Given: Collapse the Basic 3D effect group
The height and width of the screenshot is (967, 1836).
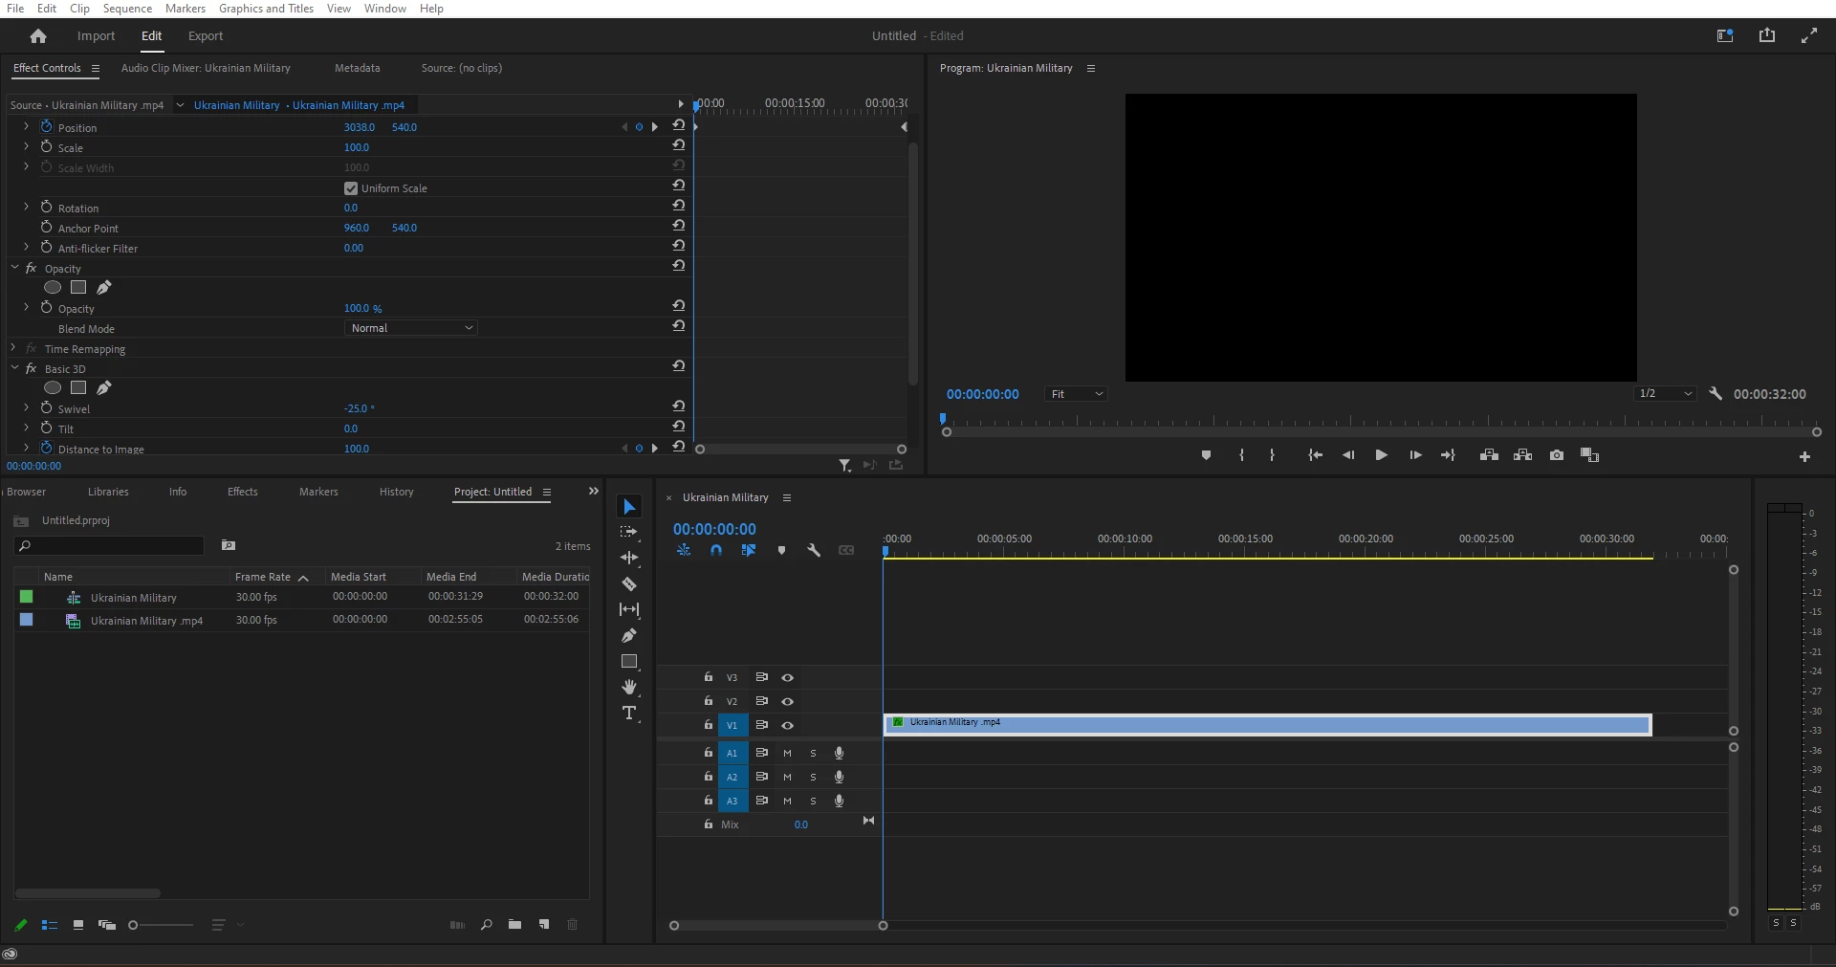Looking at the screenshot, I should (14, 368).
